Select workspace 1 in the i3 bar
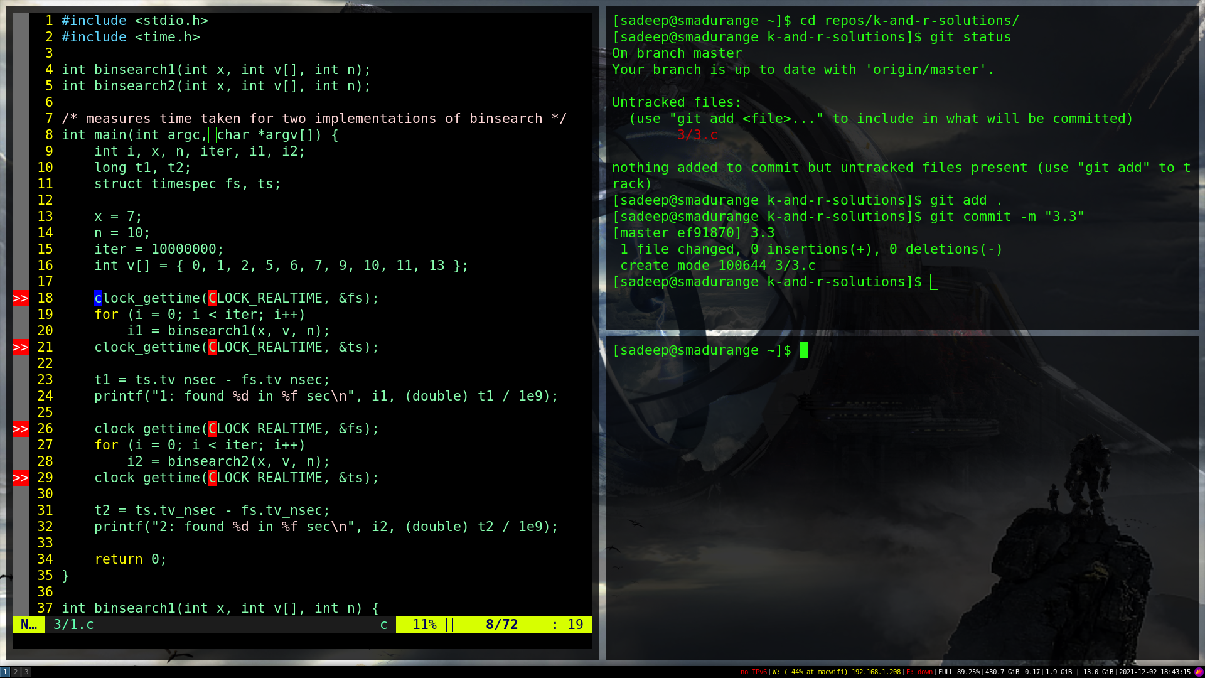 click(x=5, y=672)
